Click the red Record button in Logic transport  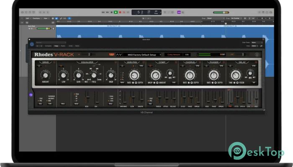[120, 12]
